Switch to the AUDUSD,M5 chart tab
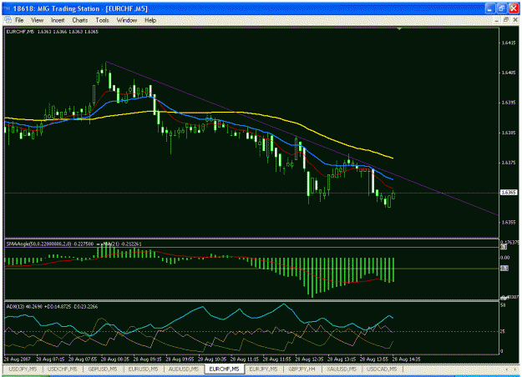Image resolution: width=522 pixels, height=377 pixels. (x=184, y=369)
